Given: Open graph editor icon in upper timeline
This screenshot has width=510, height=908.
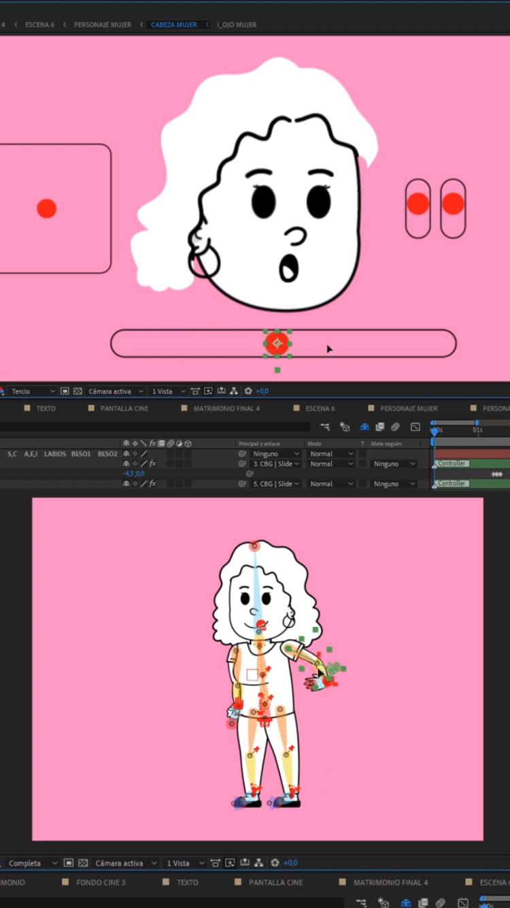Looking at the screenshot, I should (x=415, y=427).
